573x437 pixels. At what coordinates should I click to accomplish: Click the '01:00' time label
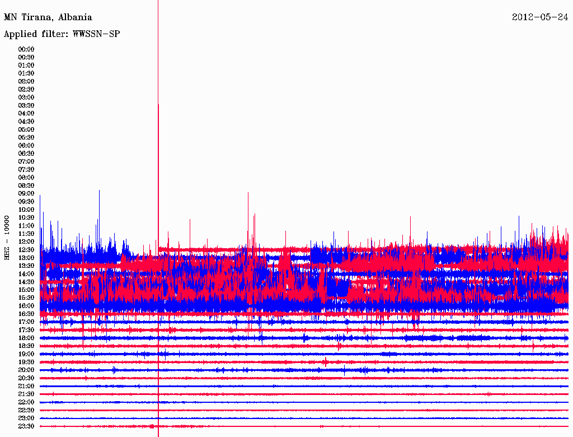(x=26, y=65)
